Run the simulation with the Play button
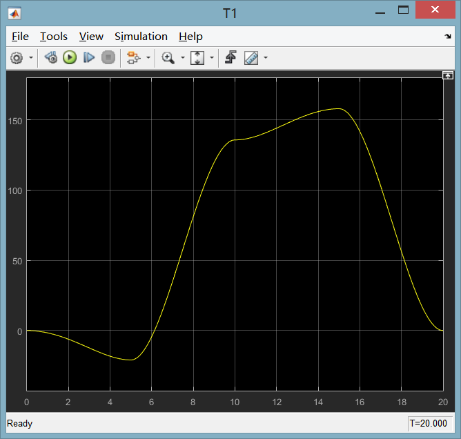Screen dimensions: 461x439 (70, 57)
